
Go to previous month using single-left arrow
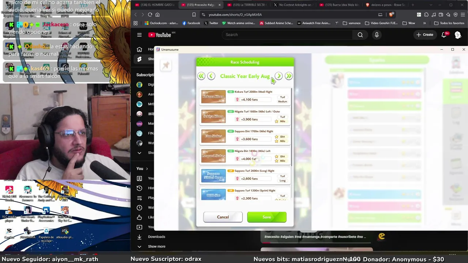pos(211,76)
